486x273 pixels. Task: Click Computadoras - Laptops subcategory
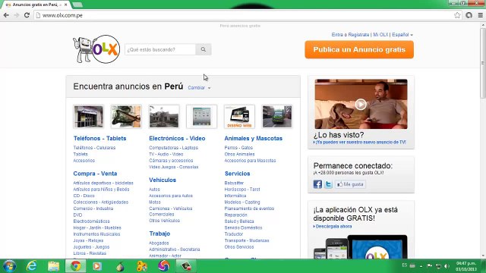(173, 148)
